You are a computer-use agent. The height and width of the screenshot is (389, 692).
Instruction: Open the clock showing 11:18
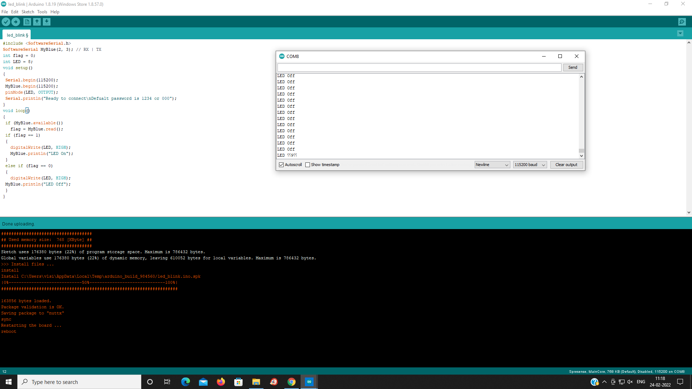click(660, 382)
